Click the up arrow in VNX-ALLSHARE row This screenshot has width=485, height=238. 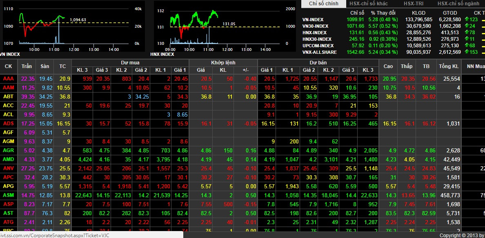click(x=467, y=52)
